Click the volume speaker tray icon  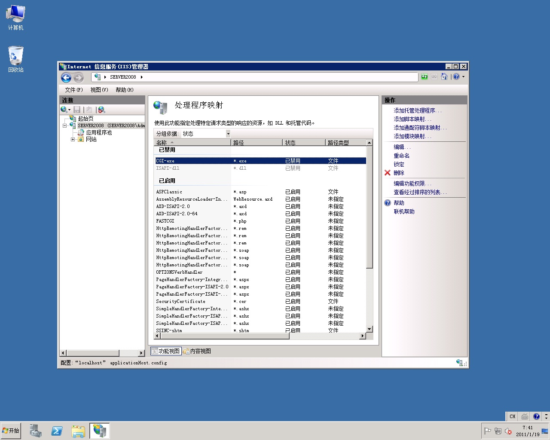click(x=508, y=431)
